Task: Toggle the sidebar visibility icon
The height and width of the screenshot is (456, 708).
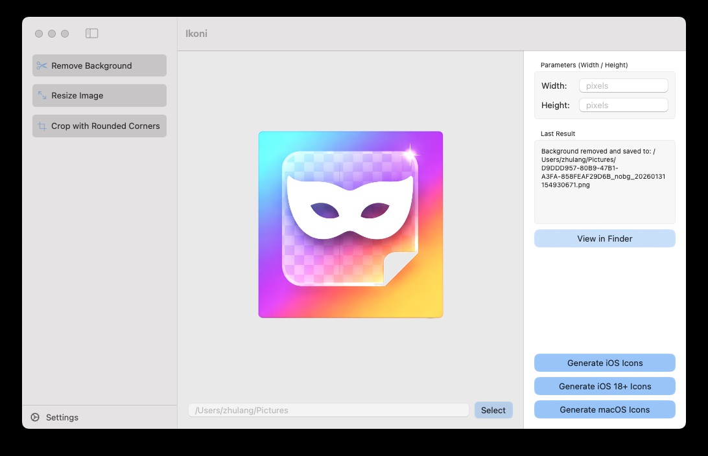Action: 92,33
